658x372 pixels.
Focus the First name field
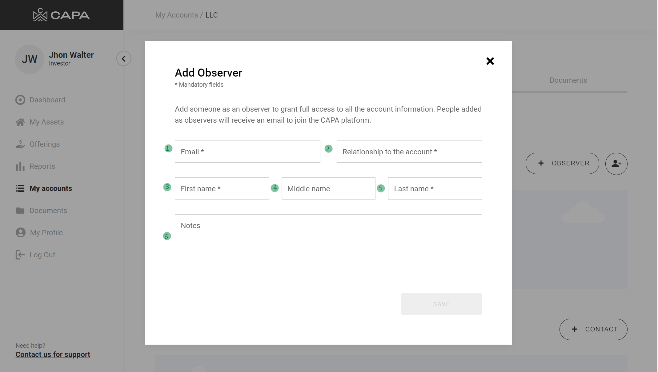(x=222, y=188)
